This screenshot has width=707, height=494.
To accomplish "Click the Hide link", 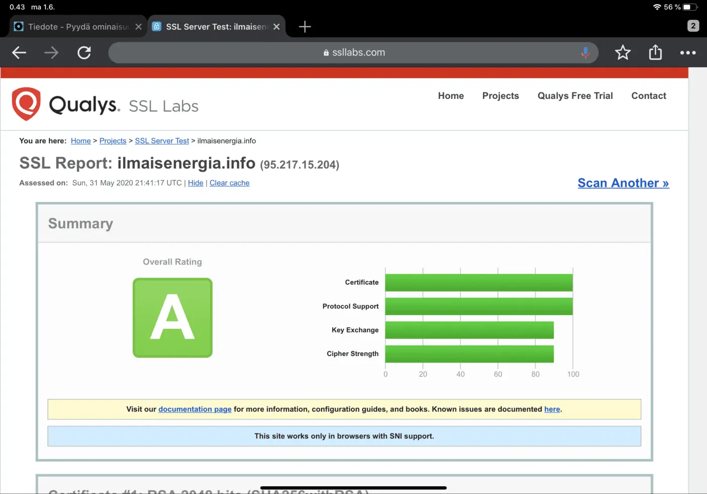I will pyautogui.click(x=195, y=183).
